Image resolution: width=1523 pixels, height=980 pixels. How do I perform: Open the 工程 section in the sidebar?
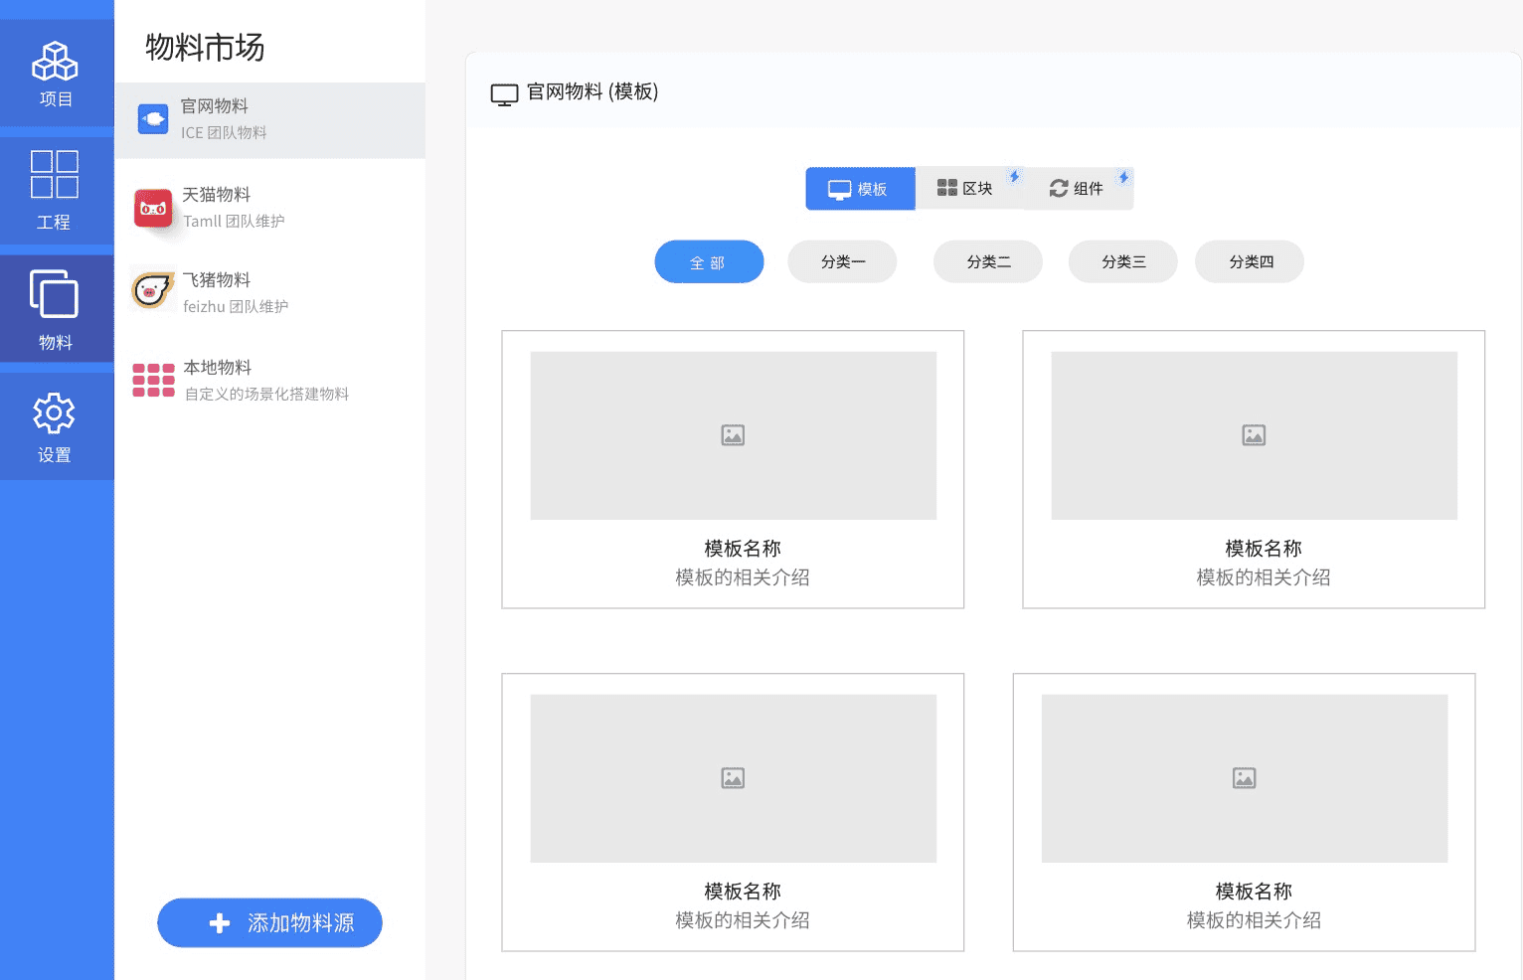(x=56, y=191)
